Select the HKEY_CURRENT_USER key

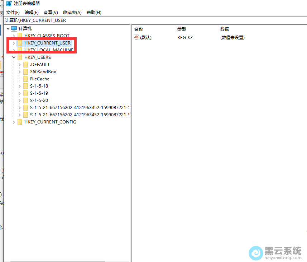coord(47,43)
